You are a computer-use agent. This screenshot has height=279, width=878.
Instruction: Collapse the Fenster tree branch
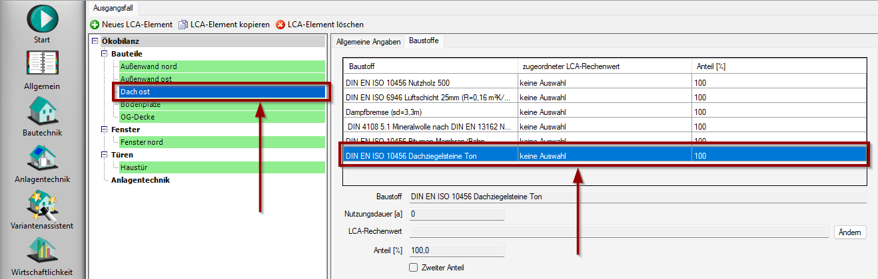(x=104, y=130)
